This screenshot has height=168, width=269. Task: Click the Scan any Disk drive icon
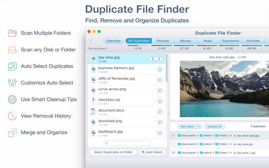[12, 50]
